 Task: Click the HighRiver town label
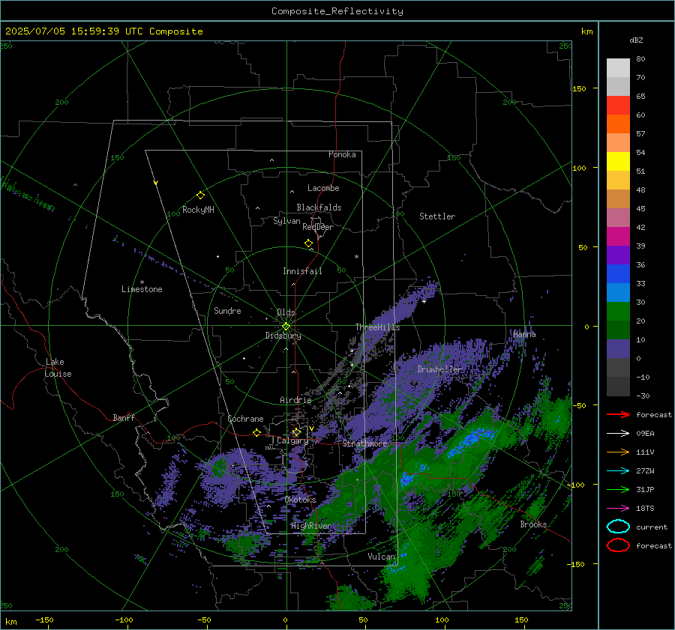click(x=311, y=526)
